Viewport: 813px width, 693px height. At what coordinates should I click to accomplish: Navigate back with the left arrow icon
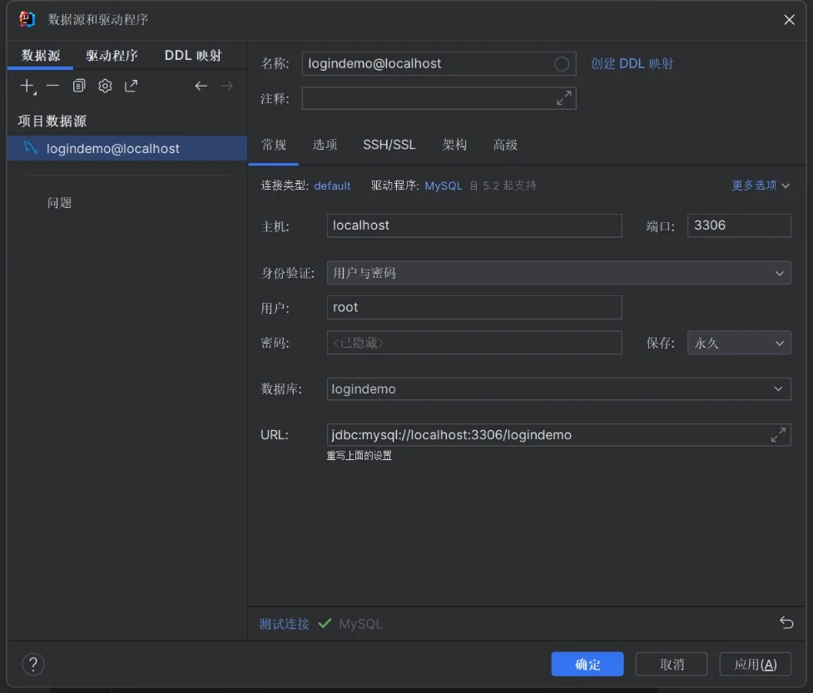click(201, 86)
